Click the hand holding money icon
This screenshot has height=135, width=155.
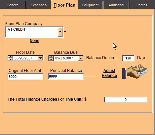(135, 72)
